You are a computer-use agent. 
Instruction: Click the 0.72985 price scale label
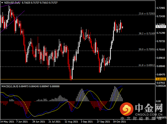coord(161,8)
